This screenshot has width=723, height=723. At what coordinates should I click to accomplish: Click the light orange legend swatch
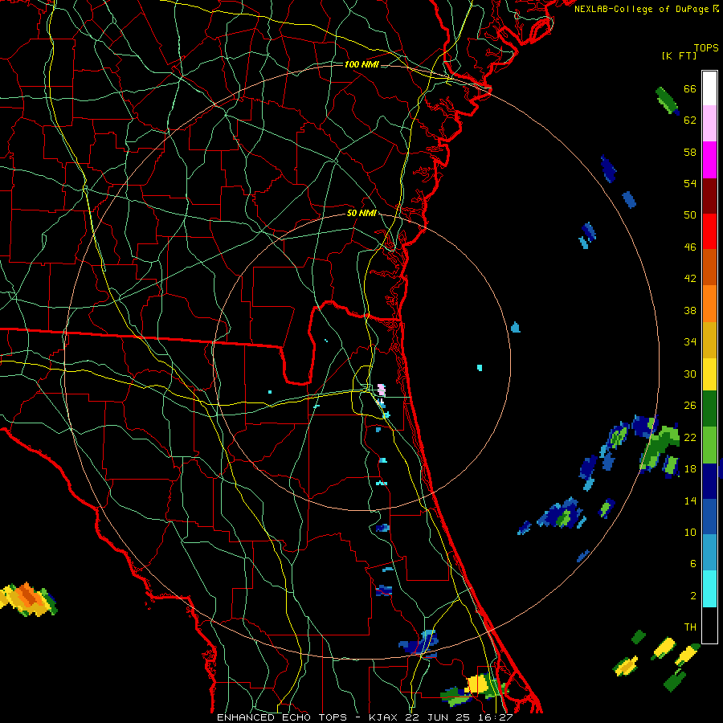709,304
